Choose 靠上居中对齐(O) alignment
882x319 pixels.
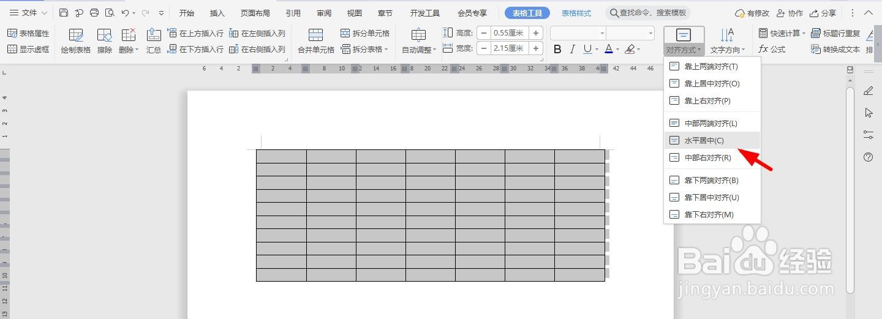(712, 83)
